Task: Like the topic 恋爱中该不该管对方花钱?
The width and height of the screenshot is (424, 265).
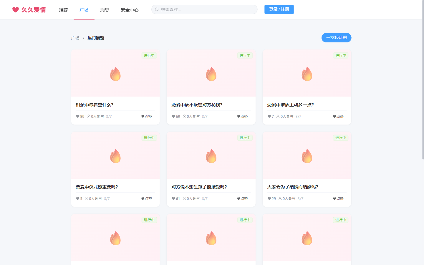Action: point(242,117)
